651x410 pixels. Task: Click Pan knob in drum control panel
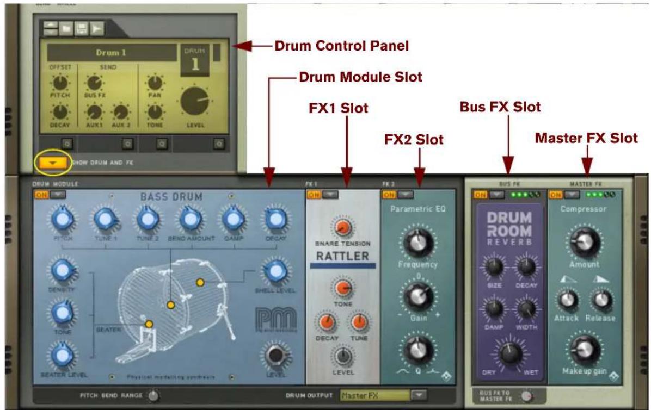(155, 83)
